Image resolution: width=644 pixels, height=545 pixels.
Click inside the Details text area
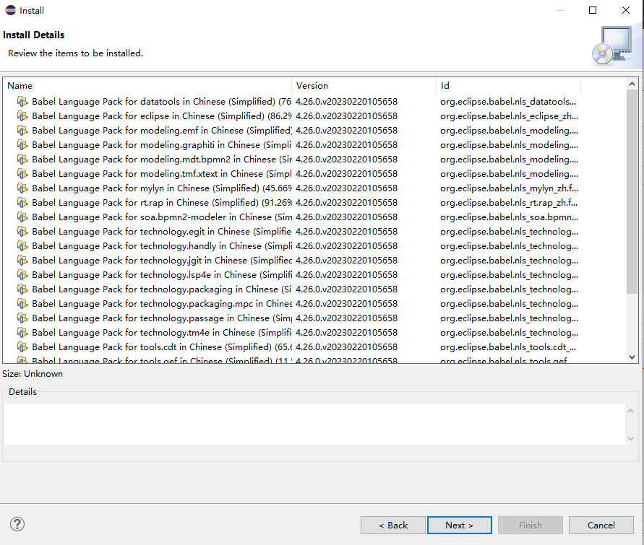pyautogui.click(x=314, y=424)
